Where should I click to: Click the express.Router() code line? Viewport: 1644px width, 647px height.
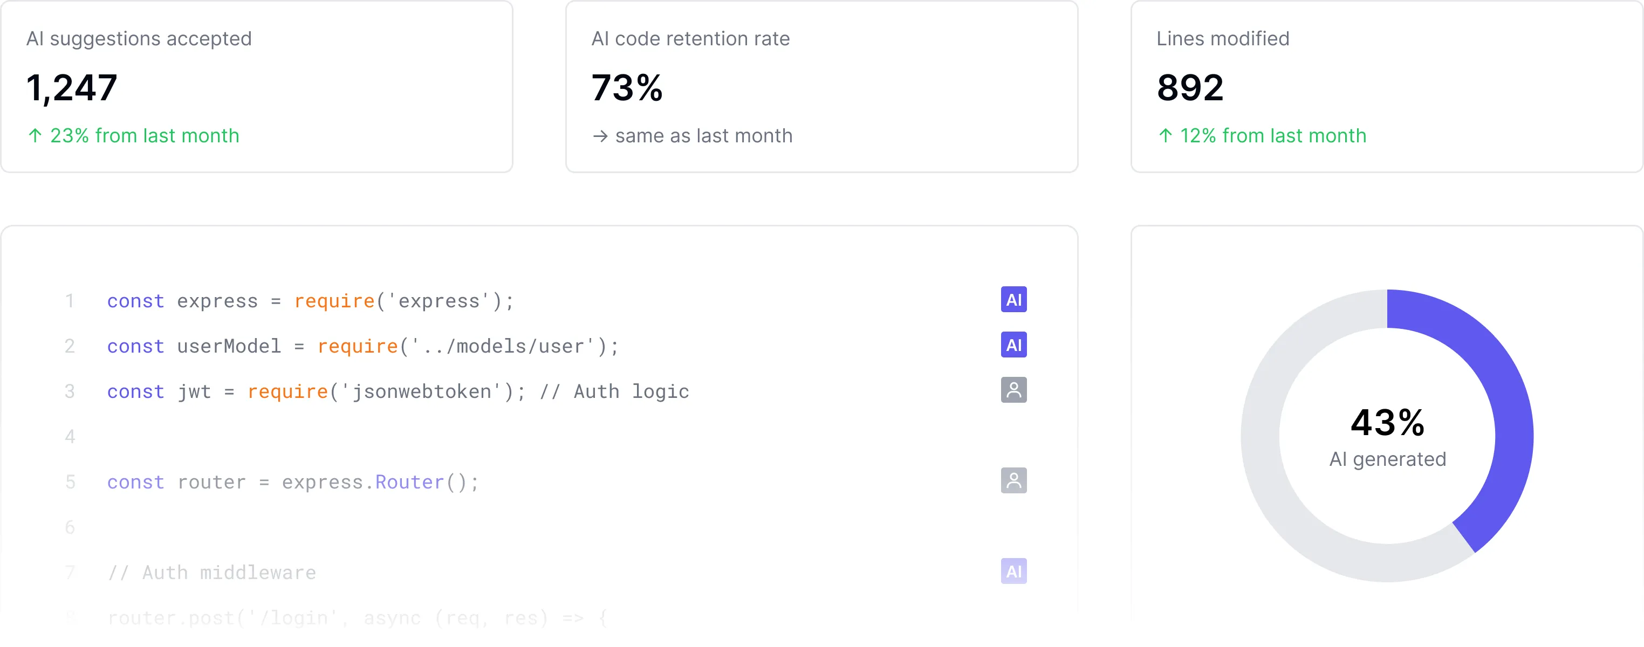pyautogui.click(x=293, y=481)
